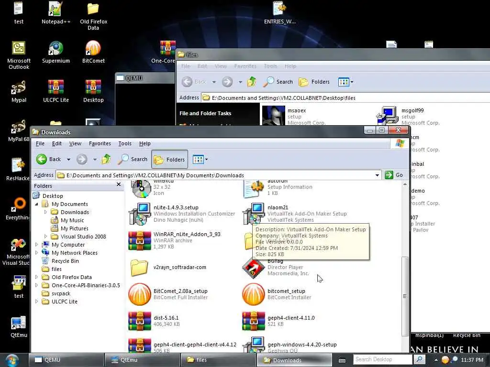Expand Downloads node in folder tree
The height and width of the screenshot is (367, 490).
(x=45, y=212)
